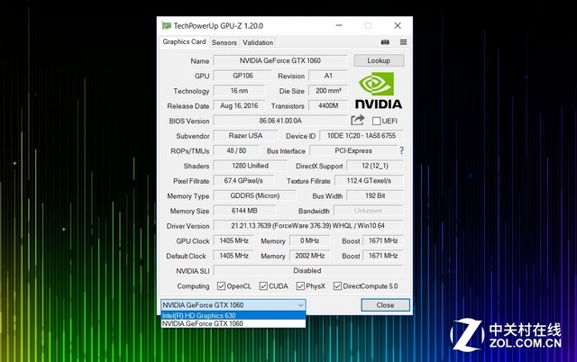The image size is (577, 362).
Task: Click the Bandwidth value Unknown
Action: tap(369, 211)
